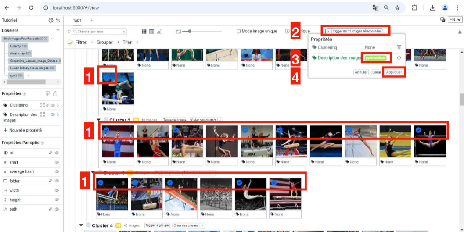Reset the Description des images tag
The height and width of the screenshot is (232, 464).
[399, 57]
